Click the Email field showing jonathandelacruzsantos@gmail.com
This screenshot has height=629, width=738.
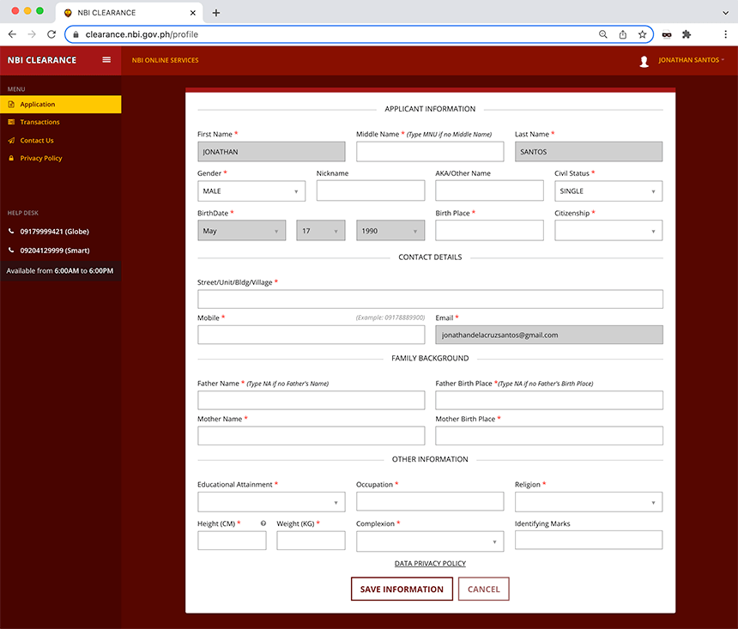pos(549,335)
